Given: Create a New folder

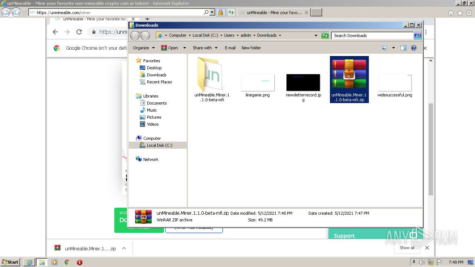Looking at the screenshot, I should 251,48.
